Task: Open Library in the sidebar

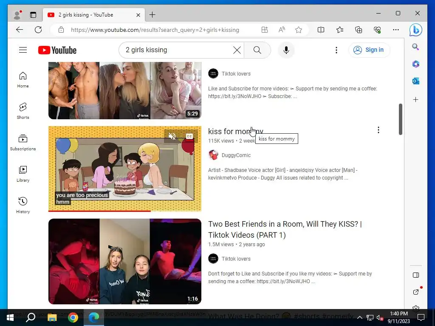Action: 23,174
